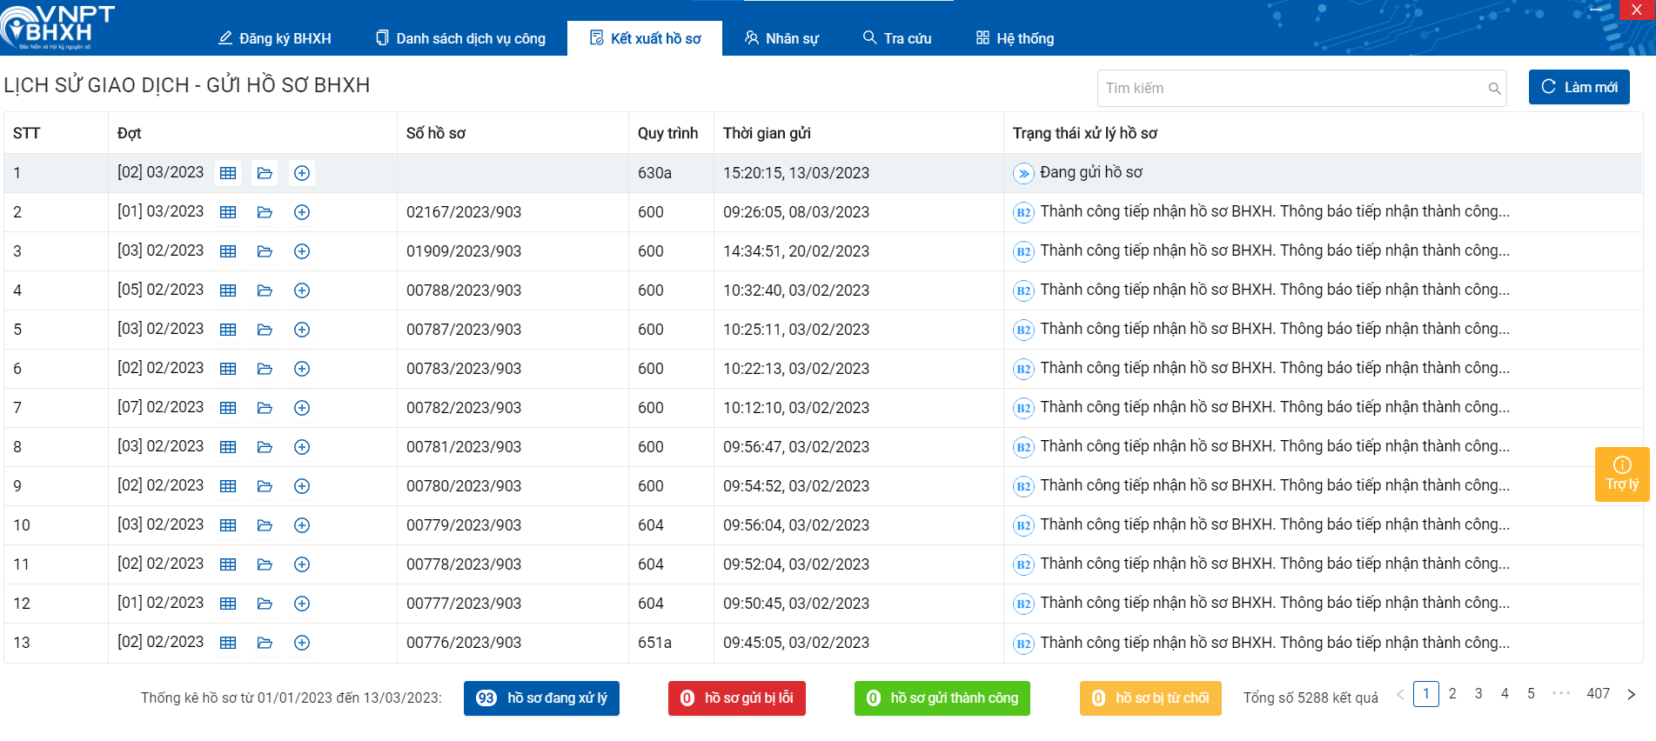Click the plus circle icon in row 10
1656x741 pixels.
[x=302, y=525]
